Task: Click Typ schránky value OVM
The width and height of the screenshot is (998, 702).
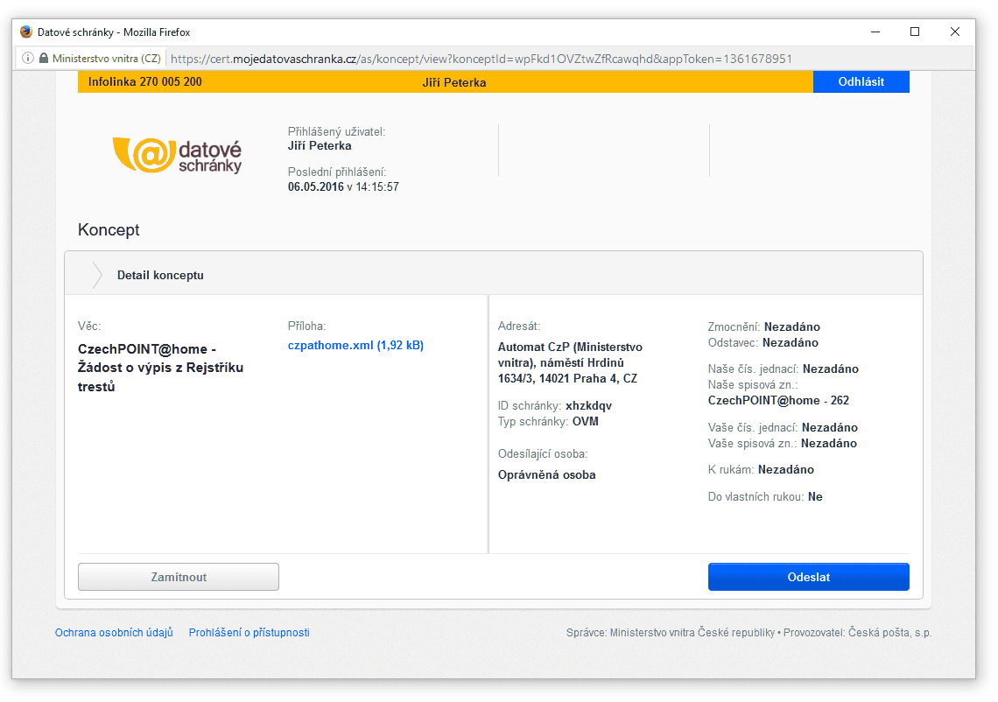Action: coord(585,422)
